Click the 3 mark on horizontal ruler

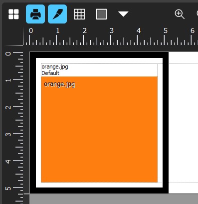[x=112, y=30]
